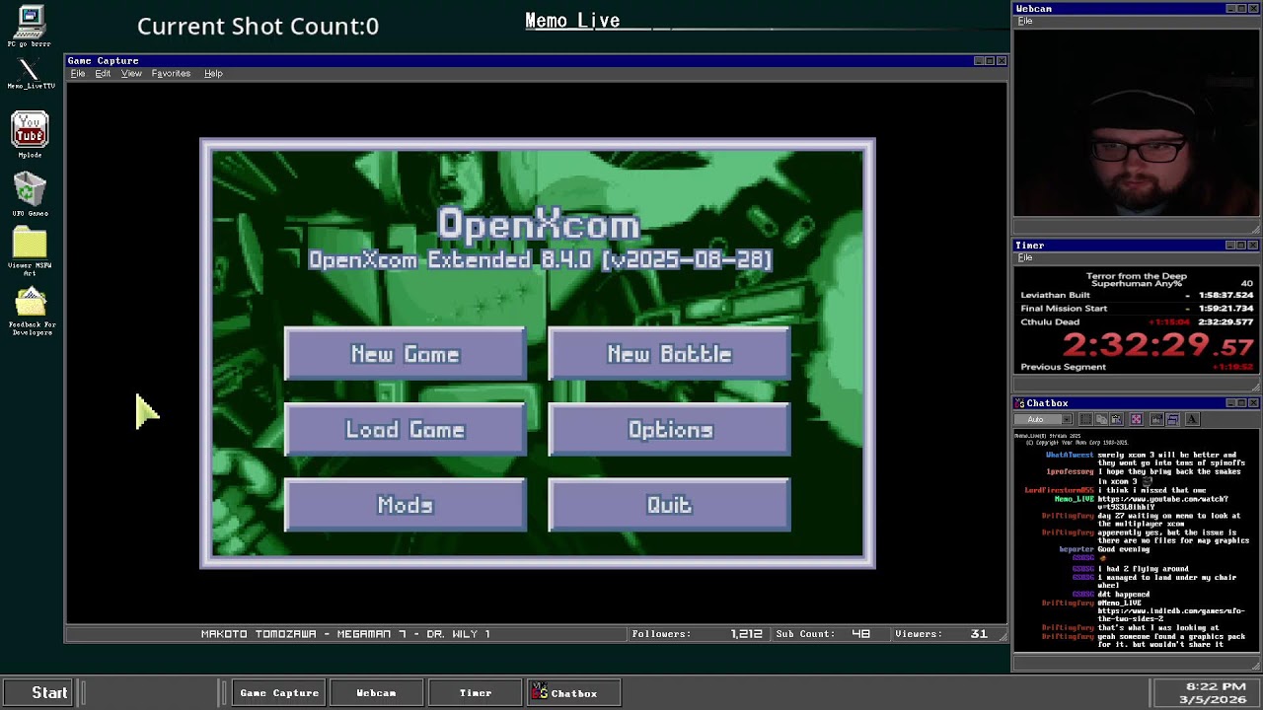Screen dimensions: 1263x710
Task: Click the magenta fullscreen arrows icon in Chatbox
Action: (1136, 419)
